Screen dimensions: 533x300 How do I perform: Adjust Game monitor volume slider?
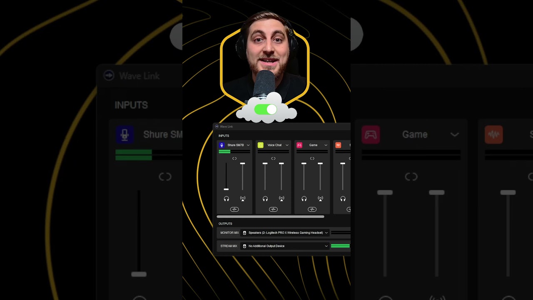pyautogui.click(x=304, y=163)
